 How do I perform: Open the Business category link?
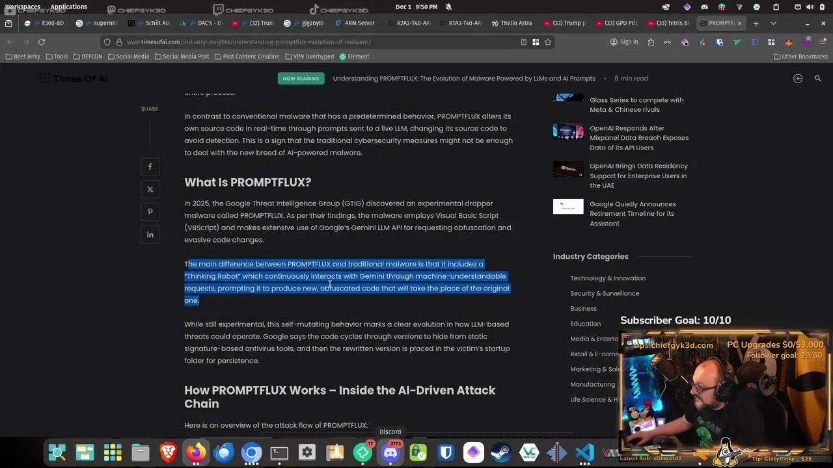pos(583,309)
